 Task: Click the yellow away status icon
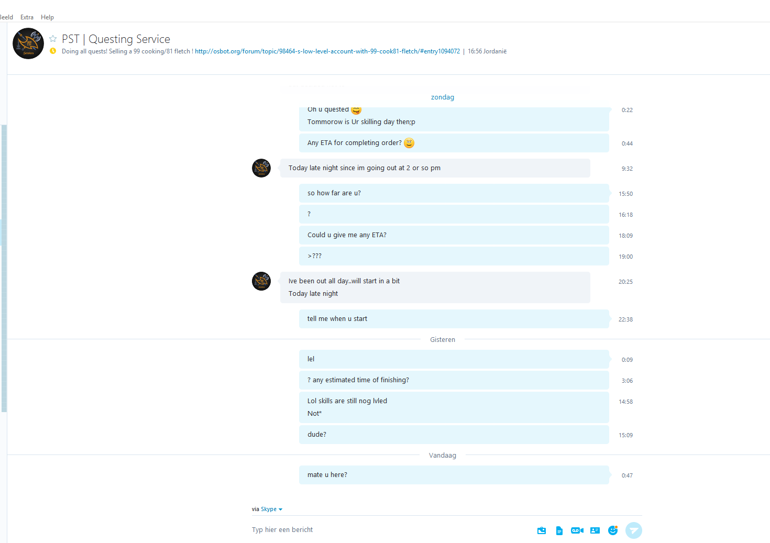(x=53, y=51)
